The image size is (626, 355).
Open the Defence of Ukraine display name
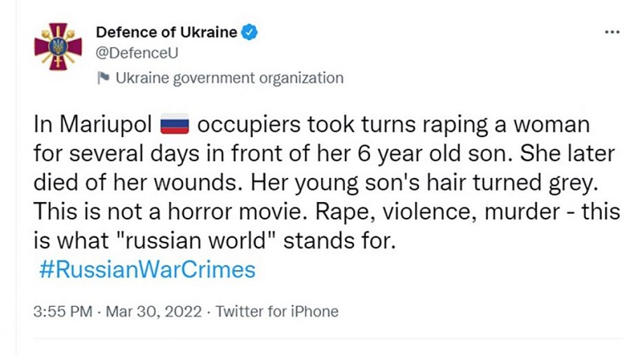(166, 32)
